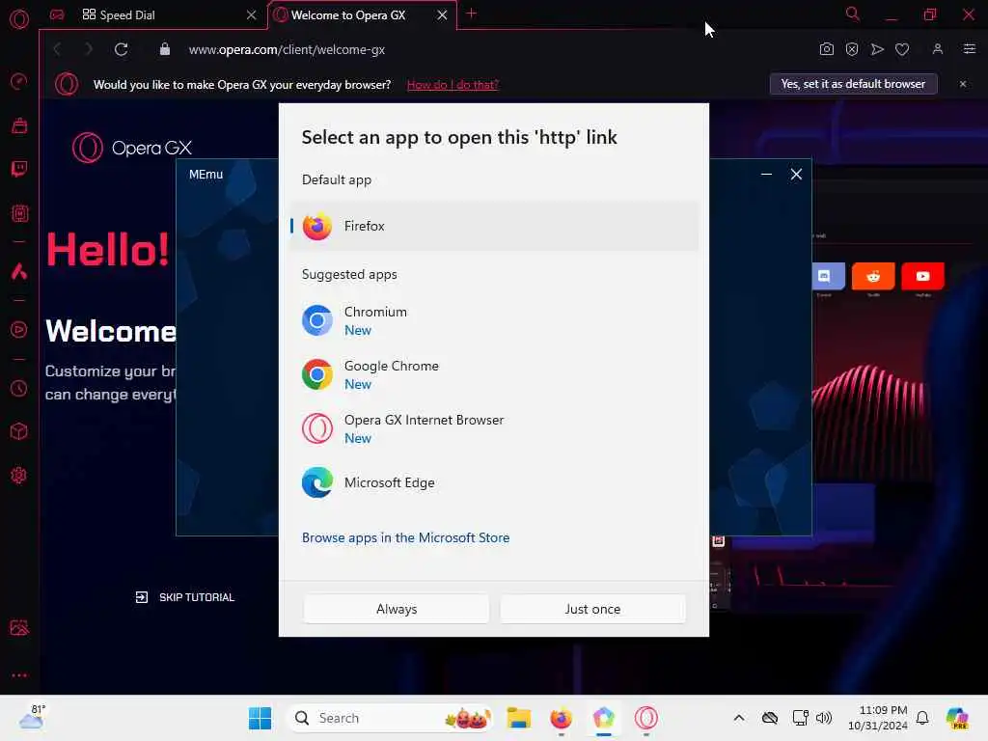Select Firefox as default app
Screen dimensions: 988x741
pos(494,226)
